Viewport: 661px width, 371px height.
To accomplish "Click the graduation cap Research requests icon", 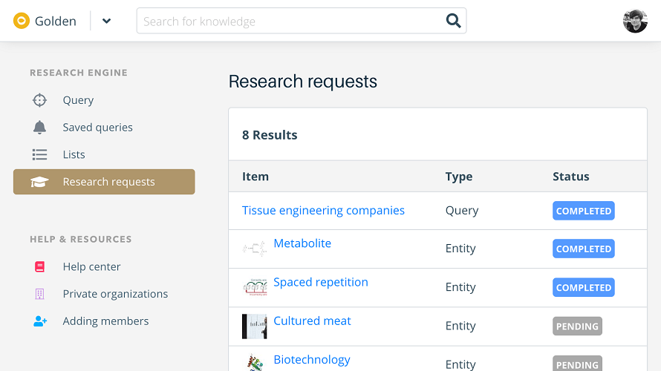I will [39, 182].
